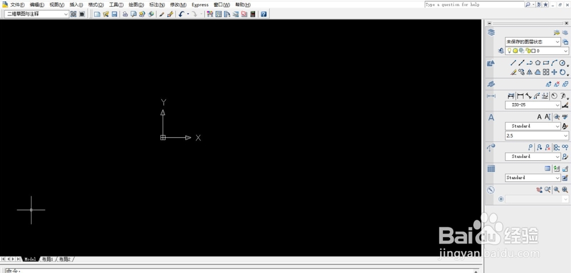Open the 标注(N) menu
This screenshot has height=273, width=571.
(x=157, y=5)
